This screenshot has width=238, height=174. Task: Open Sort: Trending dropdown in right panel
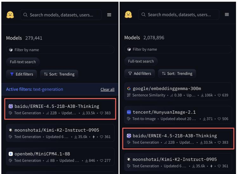click(x=177, y=73)
